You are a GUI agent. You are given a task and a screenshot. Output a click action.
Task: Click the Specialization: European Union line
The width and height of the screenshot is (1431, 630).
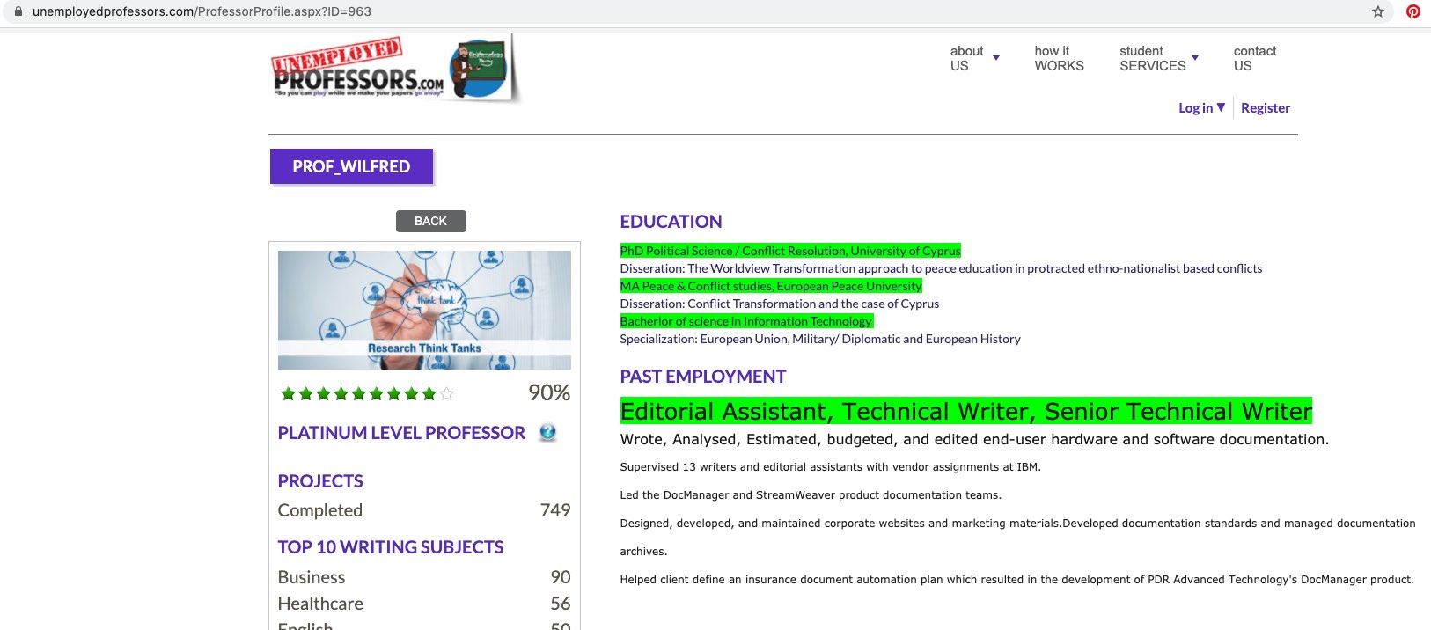coord(820,339)
